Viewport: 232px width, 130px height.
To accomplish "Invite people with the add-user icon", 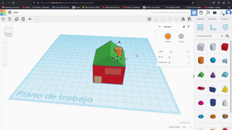I will click(x=222, y=13).
